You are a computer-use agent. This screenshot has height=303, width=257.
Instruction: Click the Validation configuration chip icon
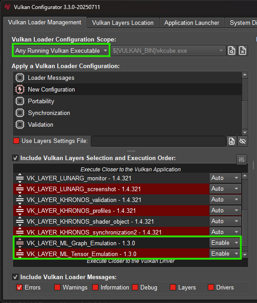(20, 124)
